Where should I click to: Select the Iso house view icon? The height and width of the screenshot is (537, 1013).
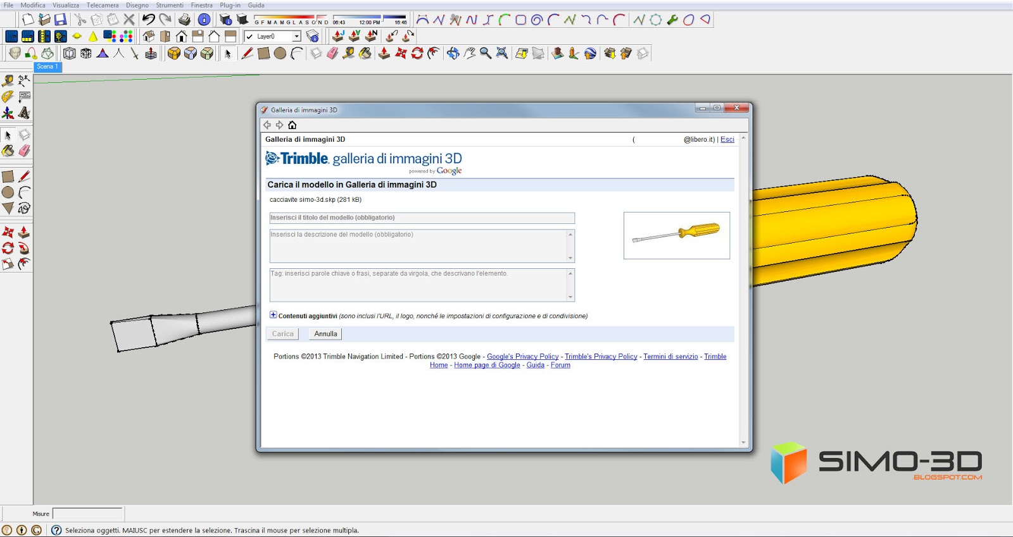click(x=149, y=37)
